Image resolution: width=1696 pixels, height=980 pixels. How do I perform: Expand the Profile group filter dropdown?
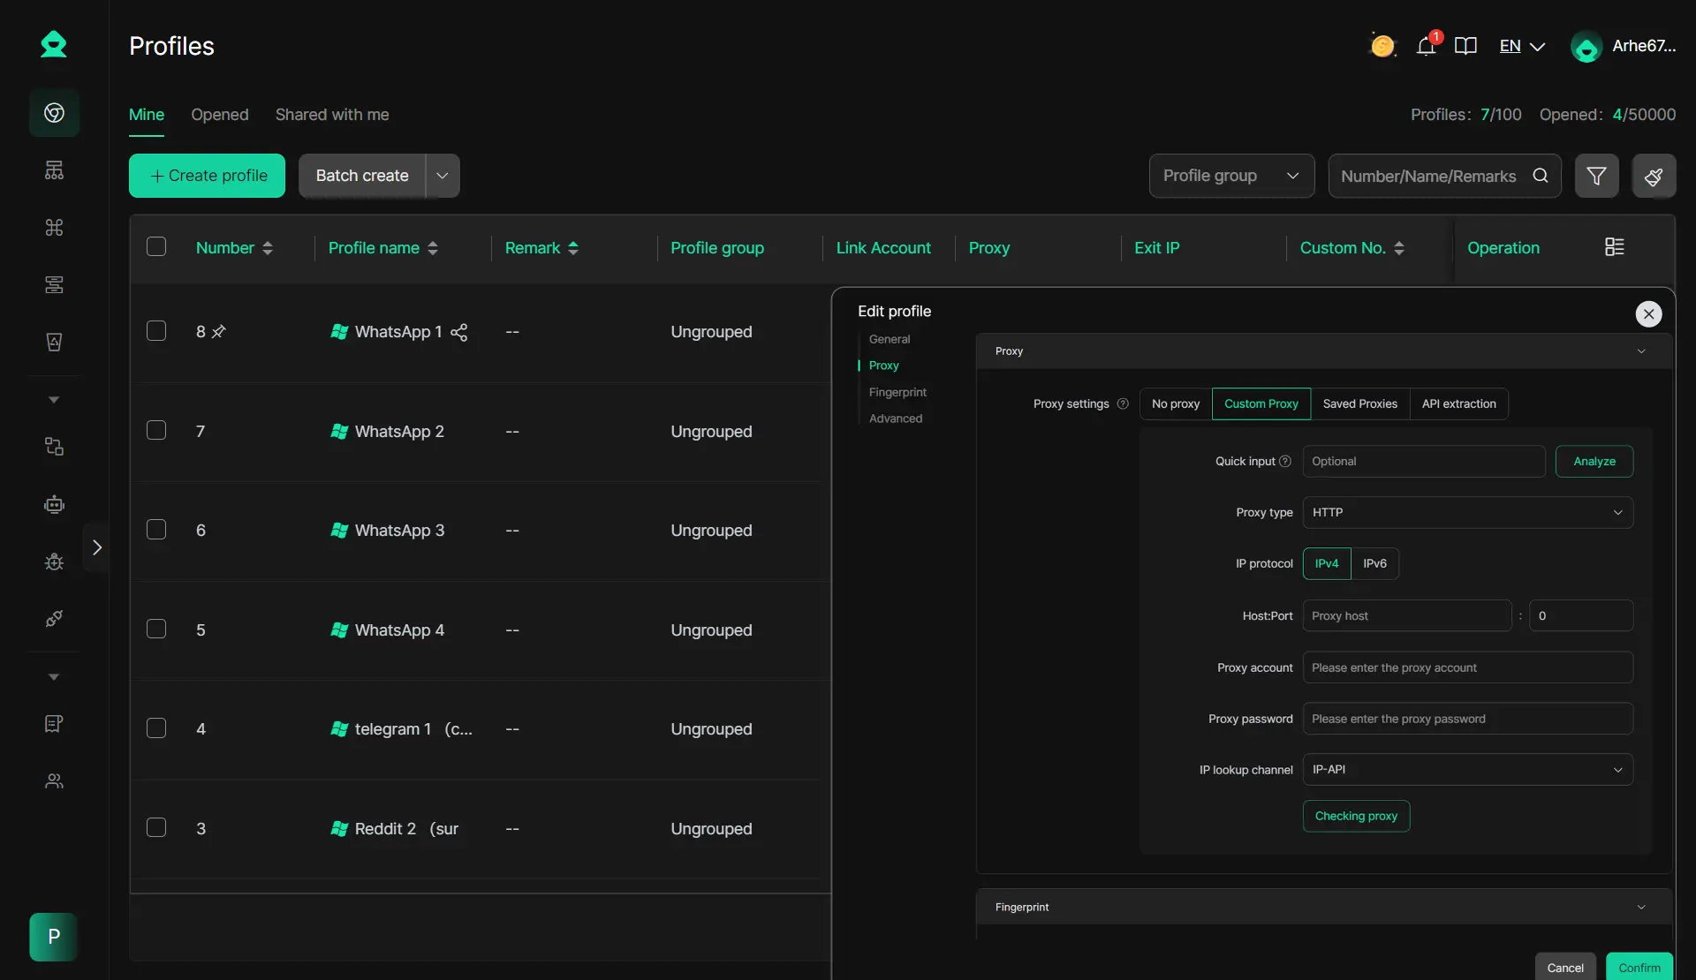tap(1230, 176)
